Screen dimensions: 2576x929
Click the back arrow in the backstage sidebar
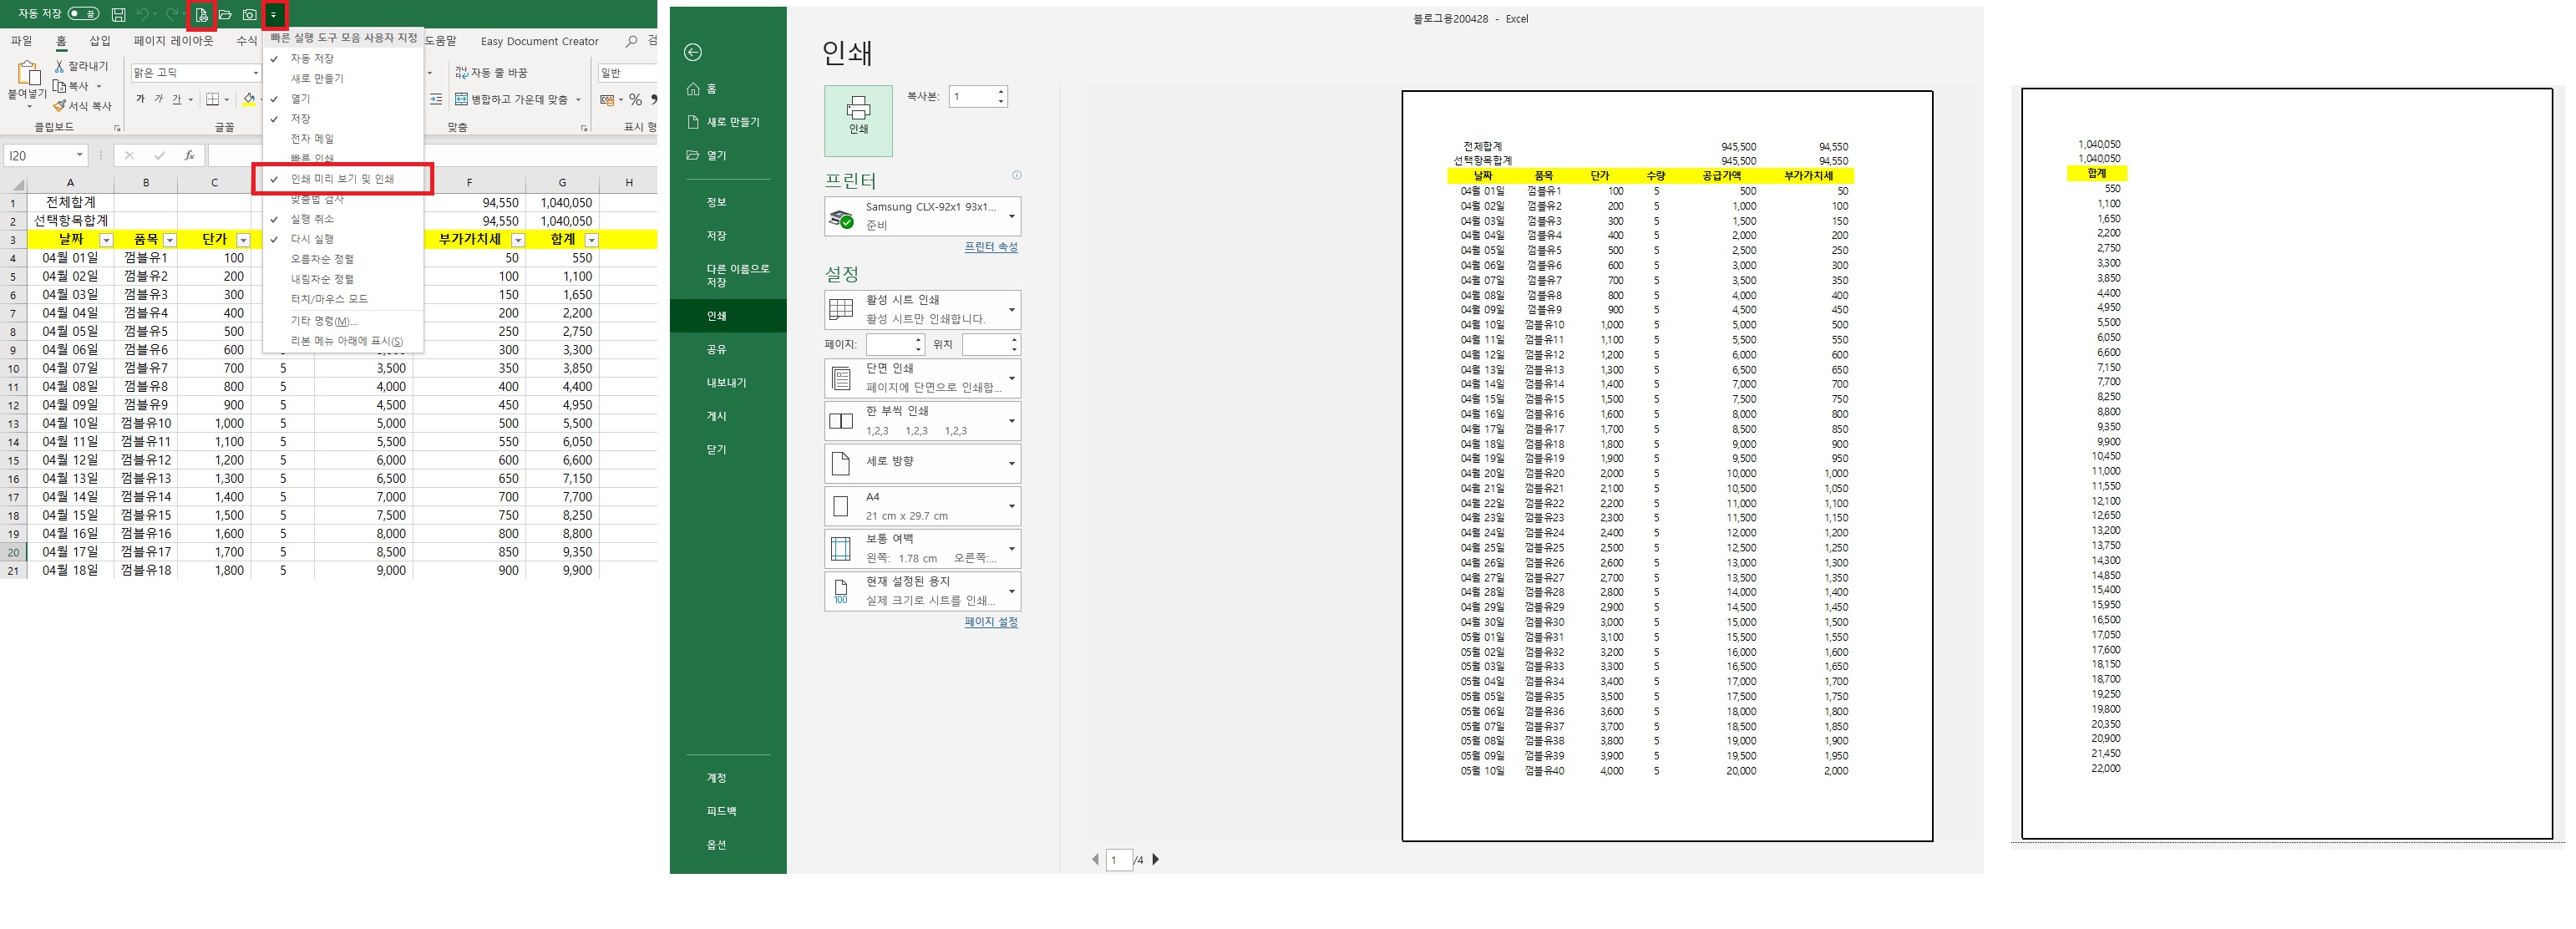click(x=693, y=52)
